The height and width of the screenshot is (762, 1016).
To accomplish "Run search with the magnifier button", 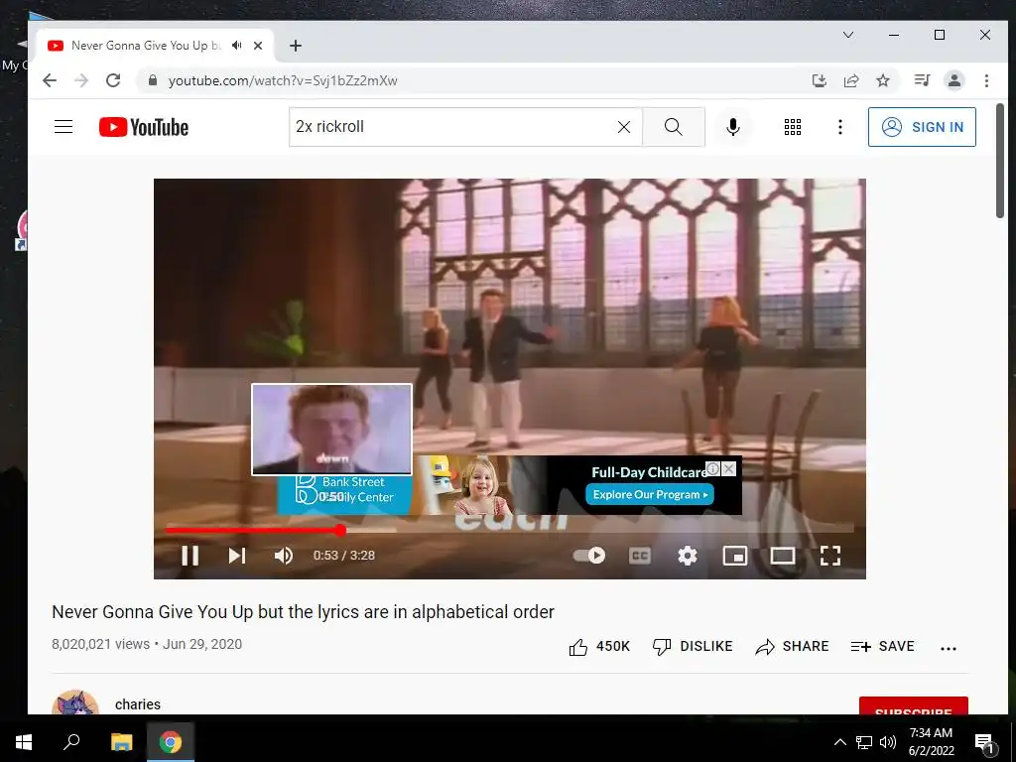I will [674, 127].
